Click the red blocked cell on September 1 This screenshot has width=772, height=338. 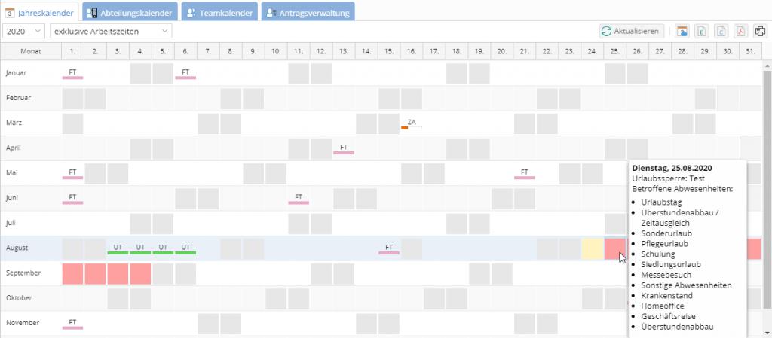click(x=72, y=273)
